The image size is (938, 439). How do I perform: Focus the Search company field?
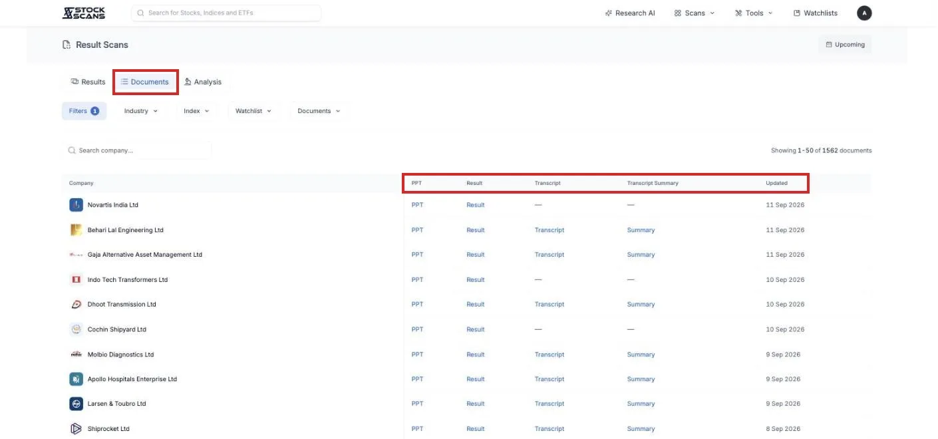[x=136, y=150]
